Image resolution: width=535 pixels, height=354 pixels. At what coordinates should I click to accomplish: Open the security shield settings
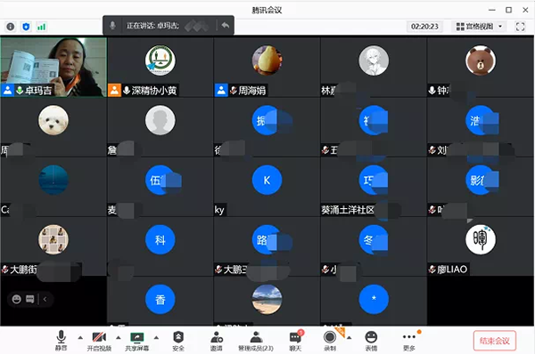[x=178, y=341]
